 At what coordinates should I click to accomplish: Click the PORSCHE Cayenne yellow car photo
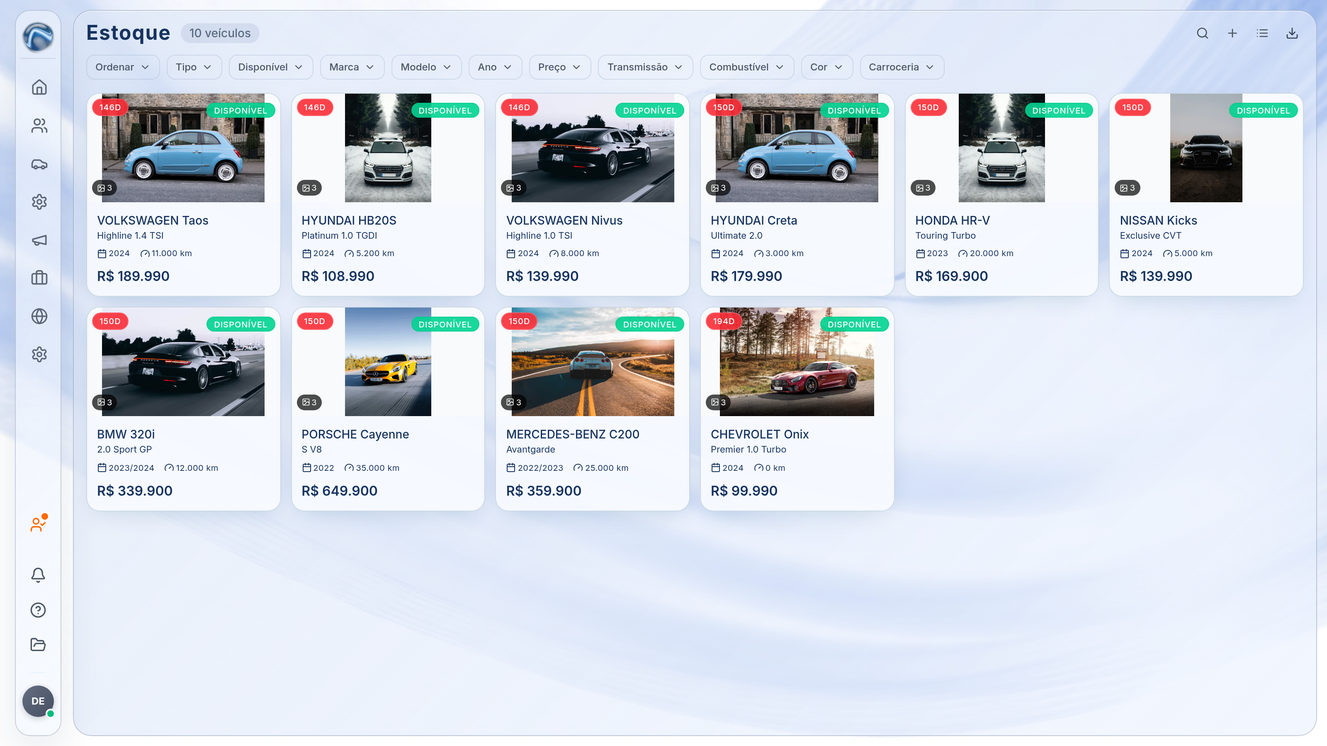[388, 362]
